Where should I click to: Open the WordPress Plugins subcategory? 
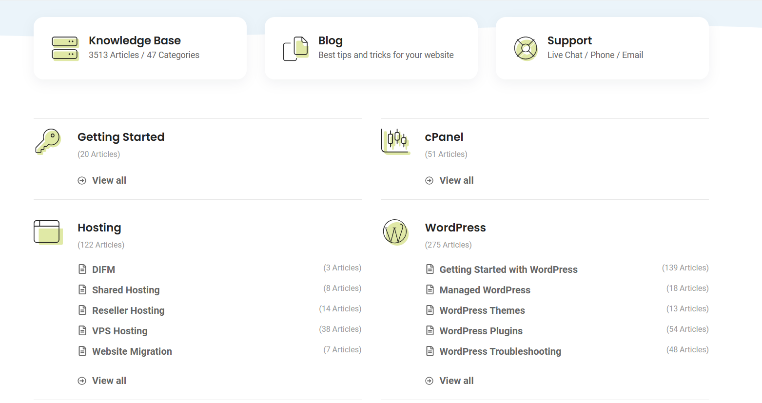tap(481, 331)
